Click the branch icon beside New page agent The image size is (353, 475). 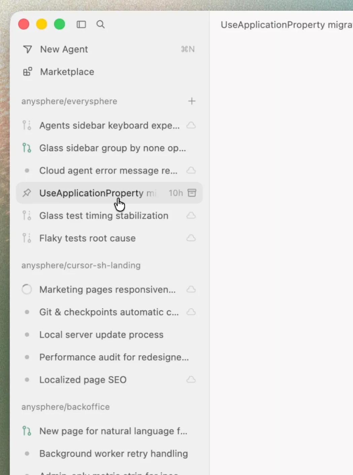(27, 431)
